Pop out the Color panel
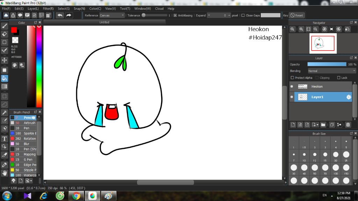This screenshot has width=358, height=201. coord(35,22)
